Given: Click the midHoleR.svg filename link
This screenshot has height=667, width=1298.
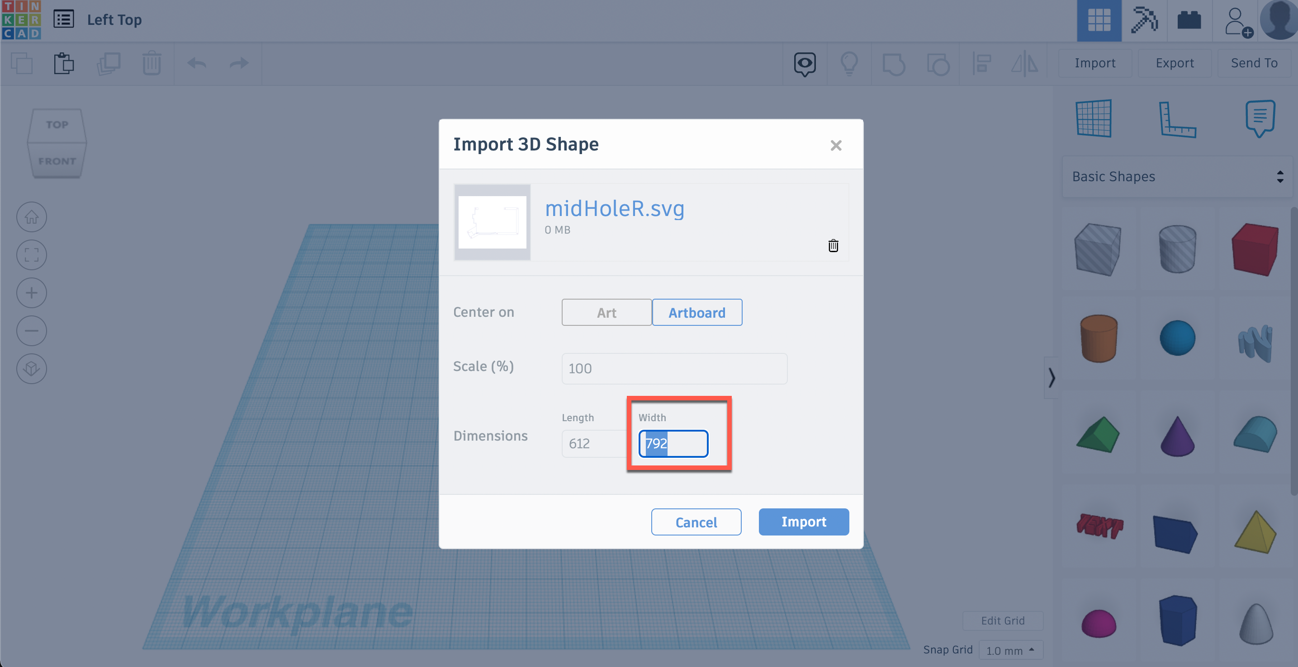Looking at the screenshot, I should coord(615,208).
